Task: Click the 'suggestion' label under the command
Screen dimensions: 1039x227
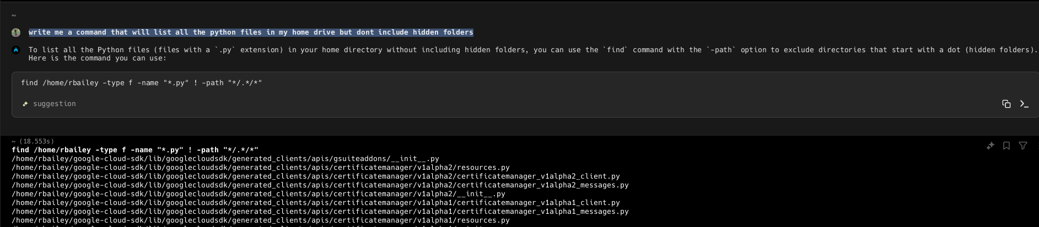Action: click(55, 104)
